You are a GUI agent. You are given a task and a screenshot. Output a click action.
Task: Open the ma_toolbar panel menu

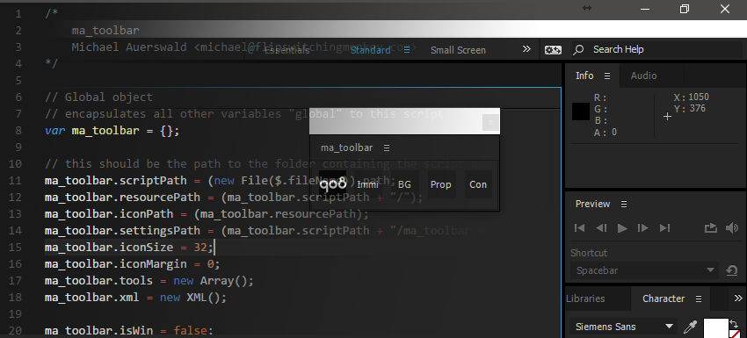point(387,147)
